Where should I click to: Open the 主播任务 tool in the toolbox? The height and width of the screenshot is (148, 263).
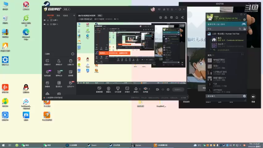pyautogui.click(x=71, y=62)
